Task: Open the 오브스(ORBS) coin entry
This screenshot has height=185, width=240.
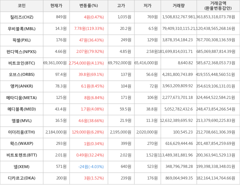Action: click(x=22, y=75)
